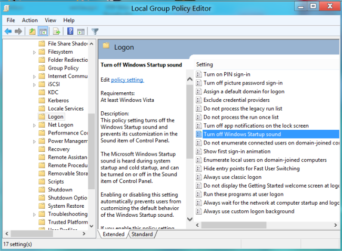Expand the Power Management tree node
Viewport: 342px width, 251px height.
pos(34,141)
